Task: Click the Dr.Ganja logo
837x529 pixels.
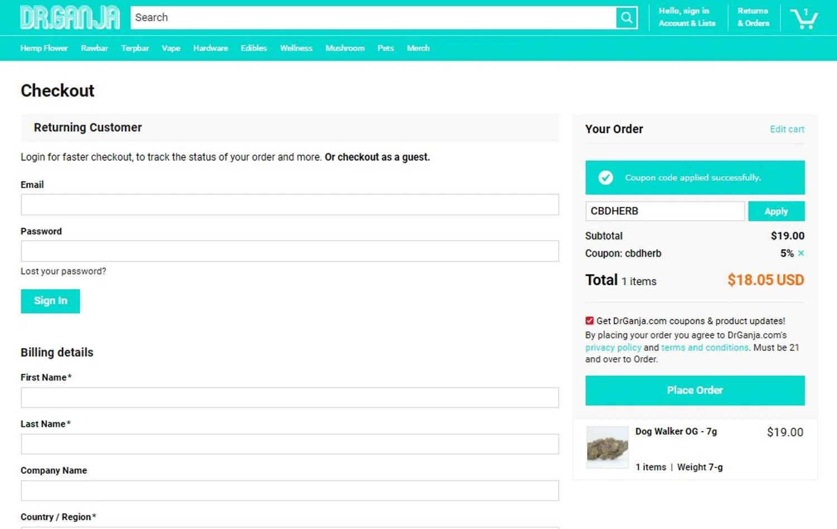Action: (x=70, y=17)
